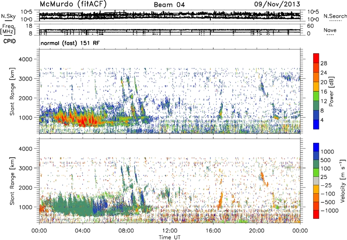This screenshot has width=347, height=240.
Task: Click the light green 12–16 dB Power colorbar segment
Action: pos(316,96)
